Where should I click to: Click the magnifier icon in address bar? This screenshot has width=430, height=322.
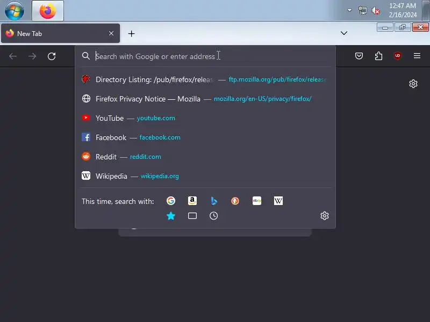point(86,56)
